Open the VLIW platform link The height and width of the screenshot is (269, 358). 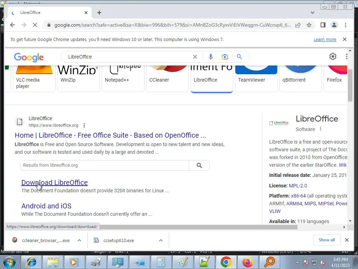pos(275,211)
